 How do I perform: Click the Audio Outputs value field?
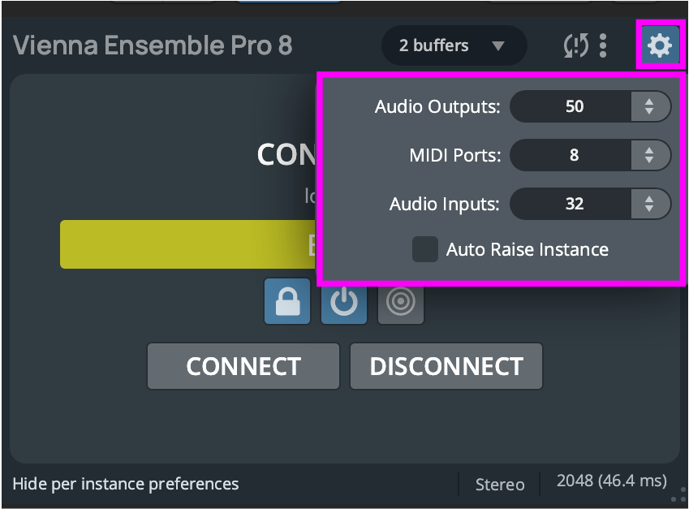pyautogui.click(x=573, y=106)
